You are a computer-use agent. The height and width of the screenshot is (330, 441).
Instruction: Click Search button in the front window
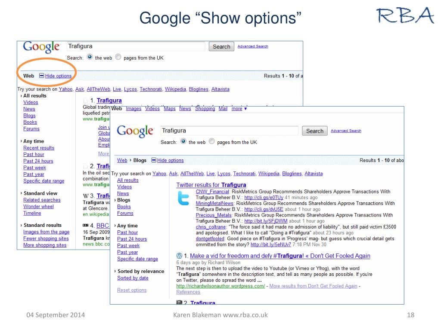point(315,131)
